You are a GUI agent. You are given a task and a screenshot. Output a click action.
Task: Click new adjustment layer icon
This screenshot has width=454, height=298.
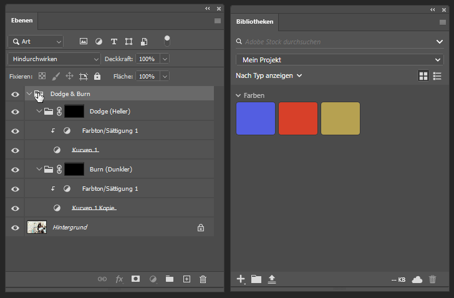[152, 280]
